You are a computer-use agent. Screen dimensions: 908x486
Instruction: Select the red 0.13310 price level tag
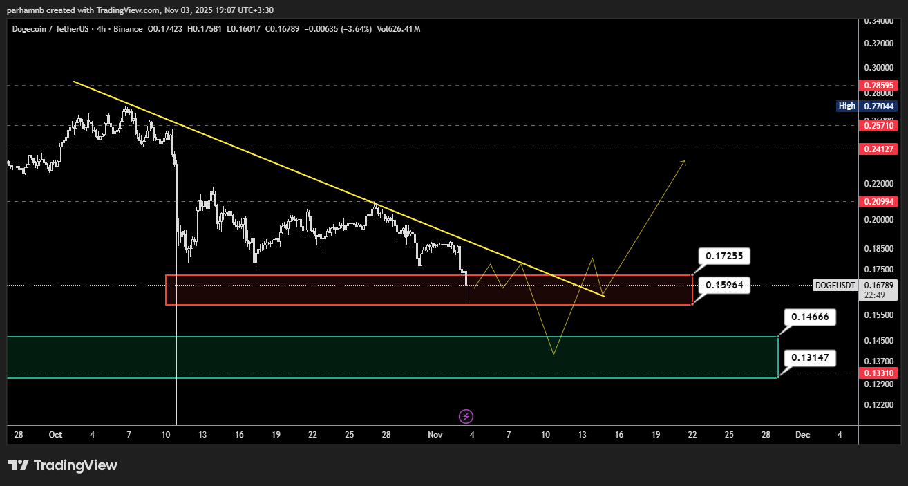coord(878,373)
